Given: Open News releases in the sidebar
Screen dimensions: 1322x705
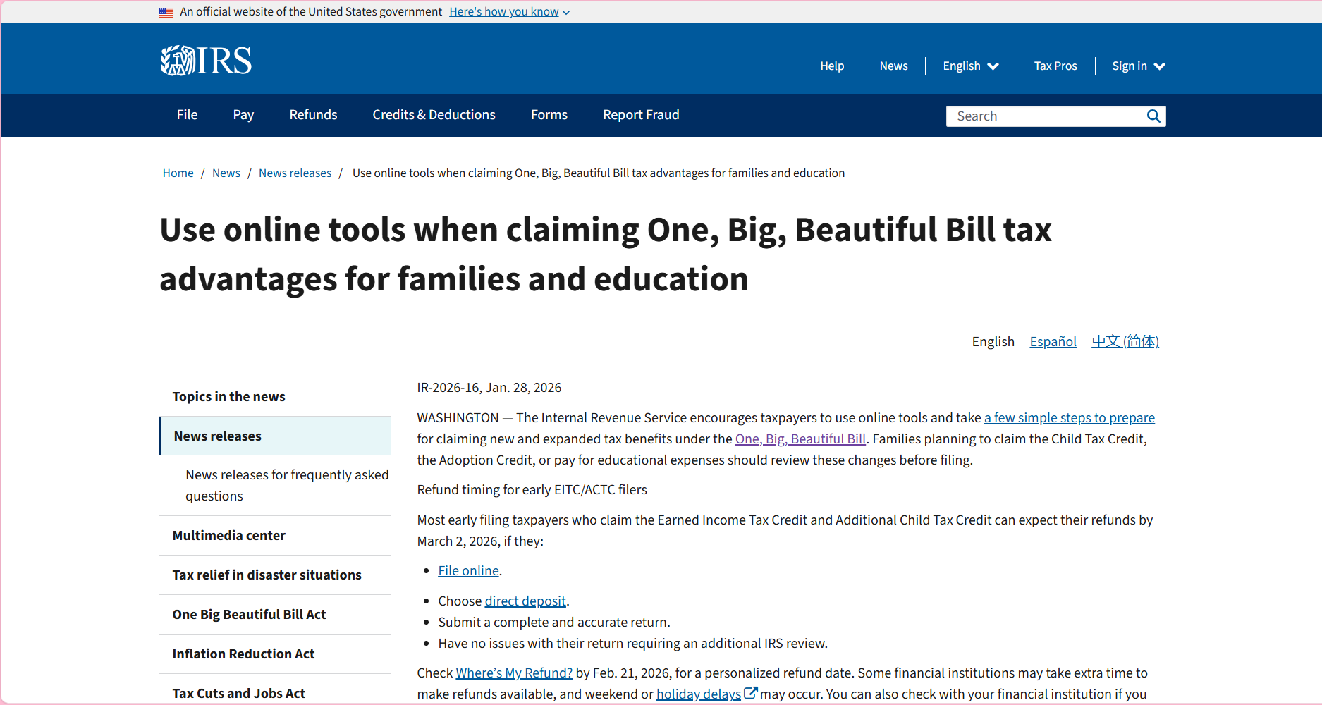Looking at the screenshot, I should [x=217, y=436].
